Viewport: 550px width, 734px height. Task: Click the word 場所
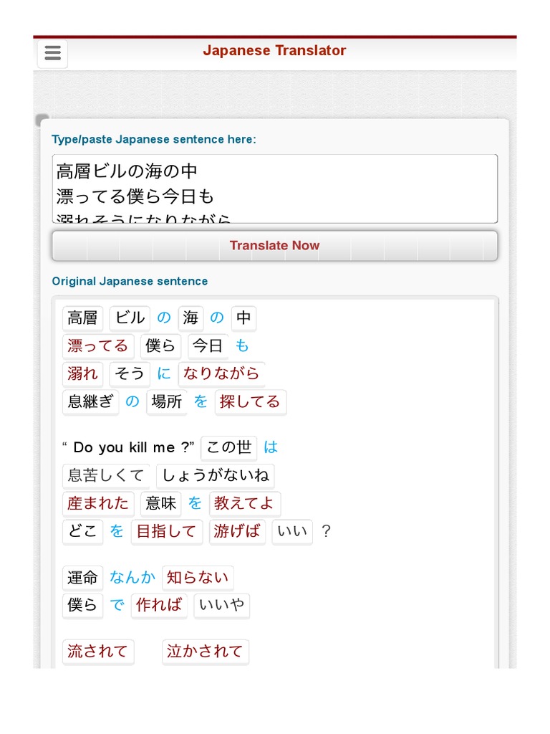click(167, 401)
